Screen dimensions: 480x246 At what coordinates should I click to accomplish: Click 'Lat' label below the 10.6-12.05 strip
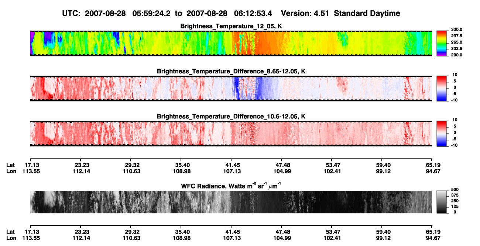pyautogui.click(x=11, y=165)
